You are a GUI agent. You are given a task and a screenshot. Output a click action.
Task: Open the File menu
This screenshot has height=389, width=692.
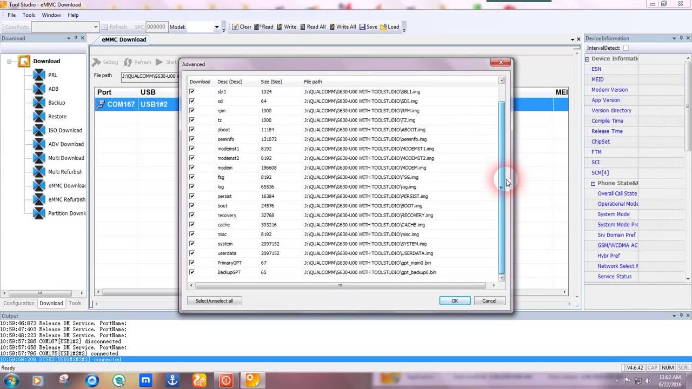(11, 15)
